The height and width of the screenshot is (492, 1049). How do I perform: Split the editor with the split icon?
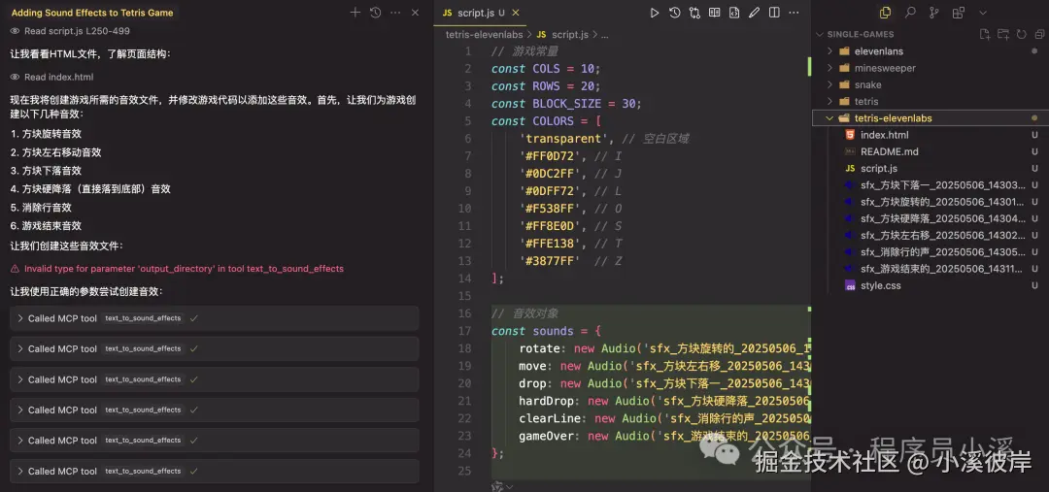(x=774, y=13)
